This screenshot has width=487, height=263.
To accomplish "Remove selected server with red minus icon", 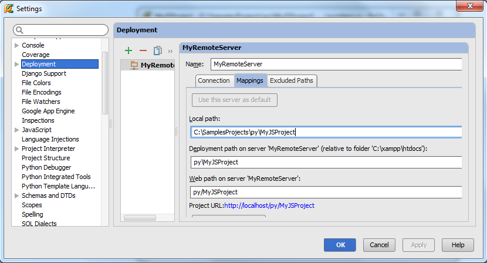I will (x=143, y=50).
